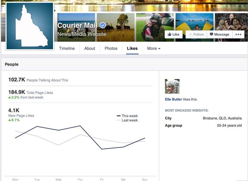Click the Brisbane, QLD, Australia city value
This screenshot has height=181, width=248.
[222, 118]
